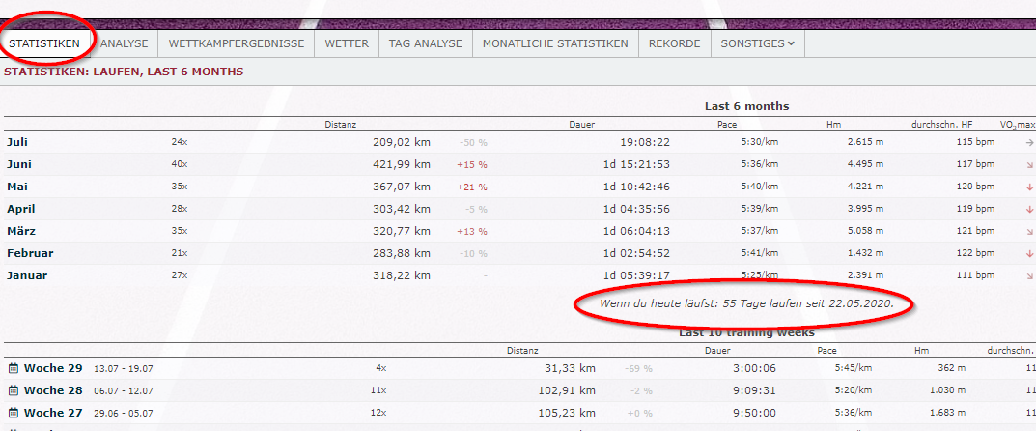Viewport: 1036px width, 431px height.
Task: Switch to the Analyse tab
Action: coord(124,43)
